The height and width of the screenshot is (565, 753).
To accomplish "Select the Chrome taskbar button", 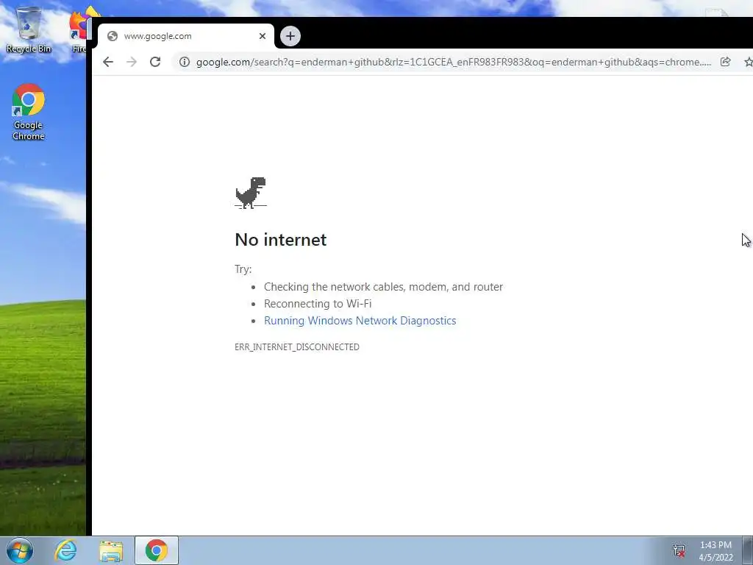I will pyautogui.click(x=156, y=550).
